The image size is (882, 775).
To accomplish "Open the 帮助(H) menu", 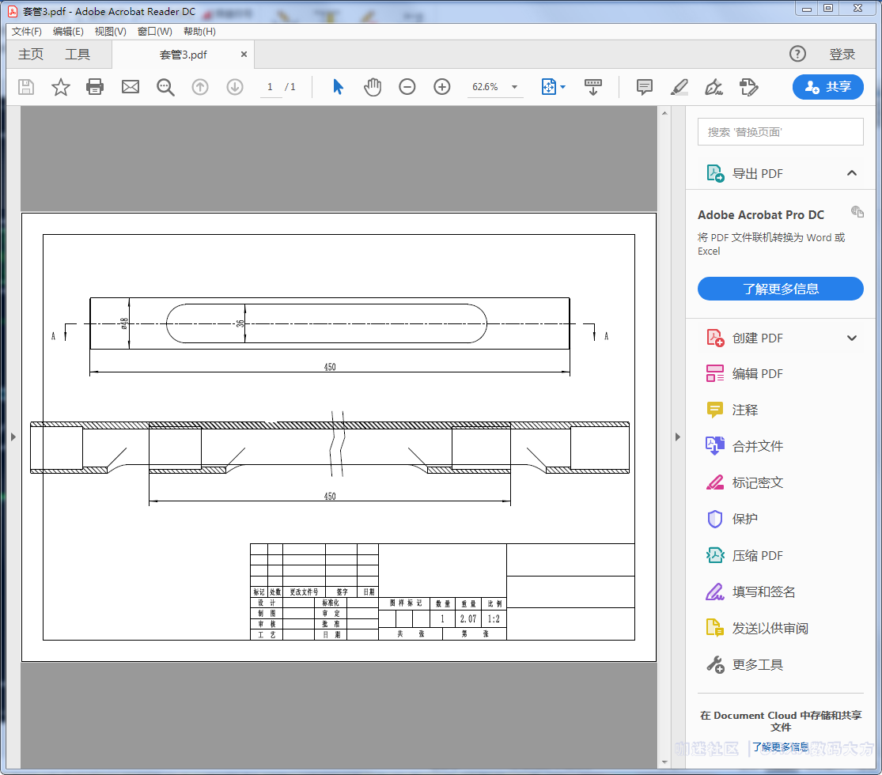I will click(x=199, y=32).
